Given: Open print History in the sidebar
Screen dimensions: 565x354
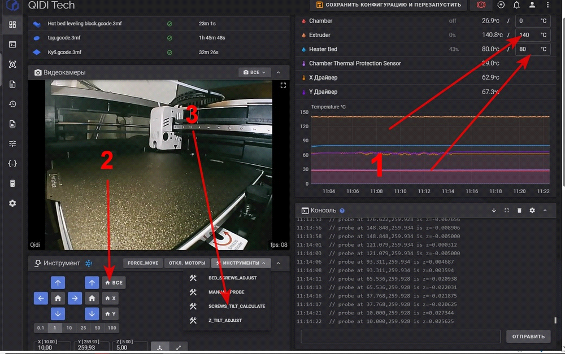Looking at the screenshot, I should [x=12, y=104].
